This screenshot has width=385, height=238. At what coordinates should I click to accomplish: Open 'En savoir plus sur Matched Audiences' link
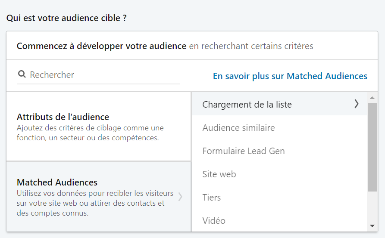click(x=290, y=76)
